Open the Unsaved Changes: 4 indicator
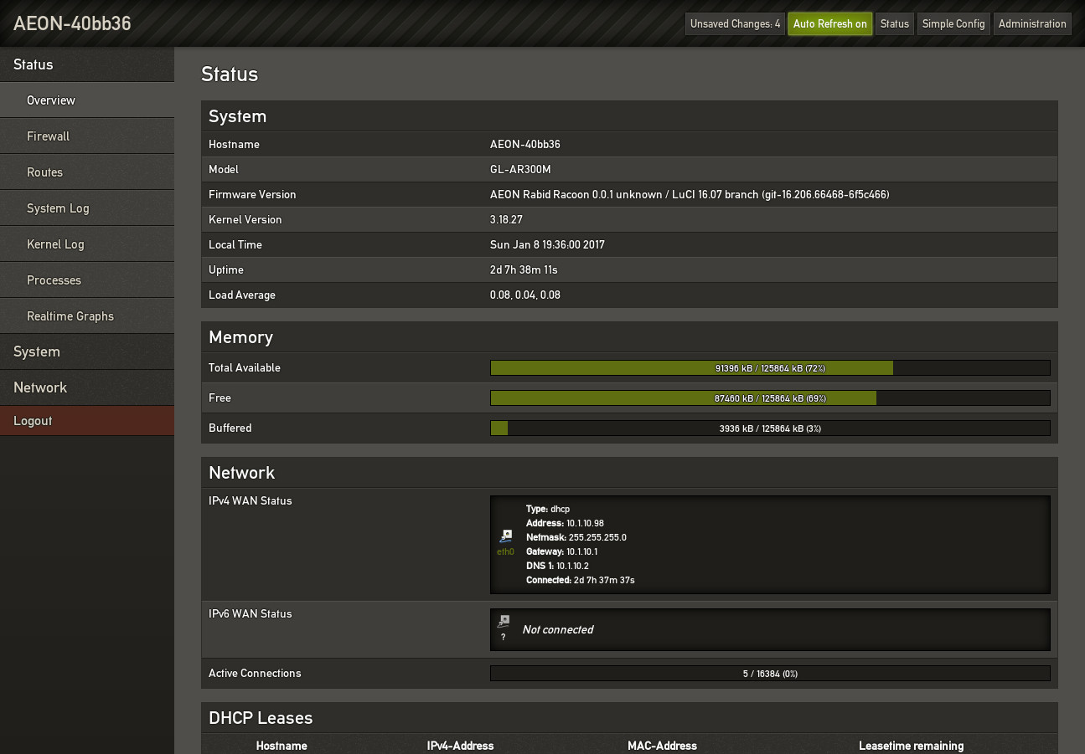The image size is (1085, 754). point(735,23)
